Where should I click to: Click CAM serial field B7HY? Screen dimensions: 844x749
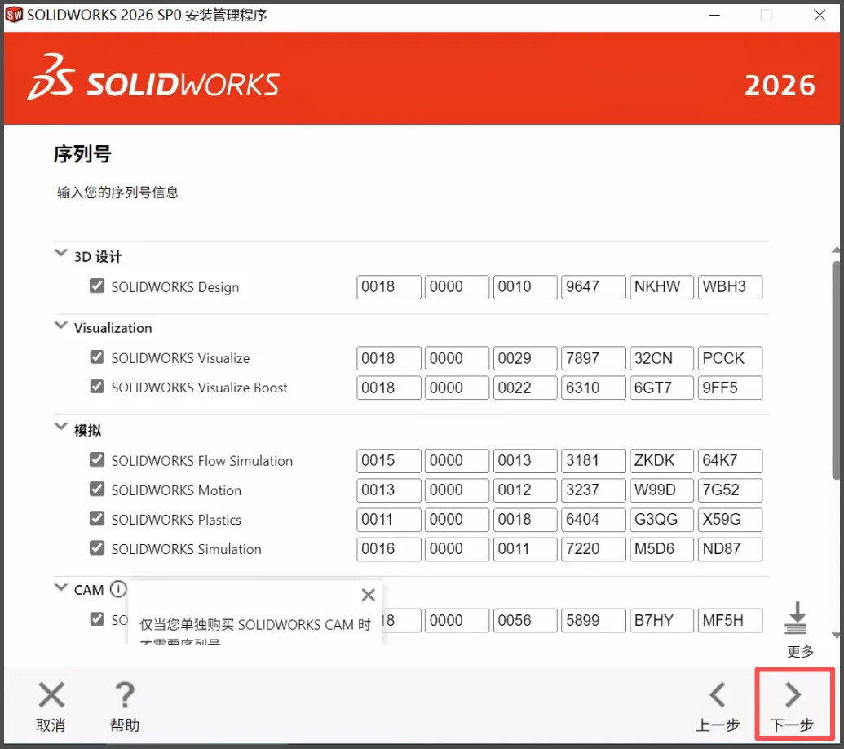point(661,620)
